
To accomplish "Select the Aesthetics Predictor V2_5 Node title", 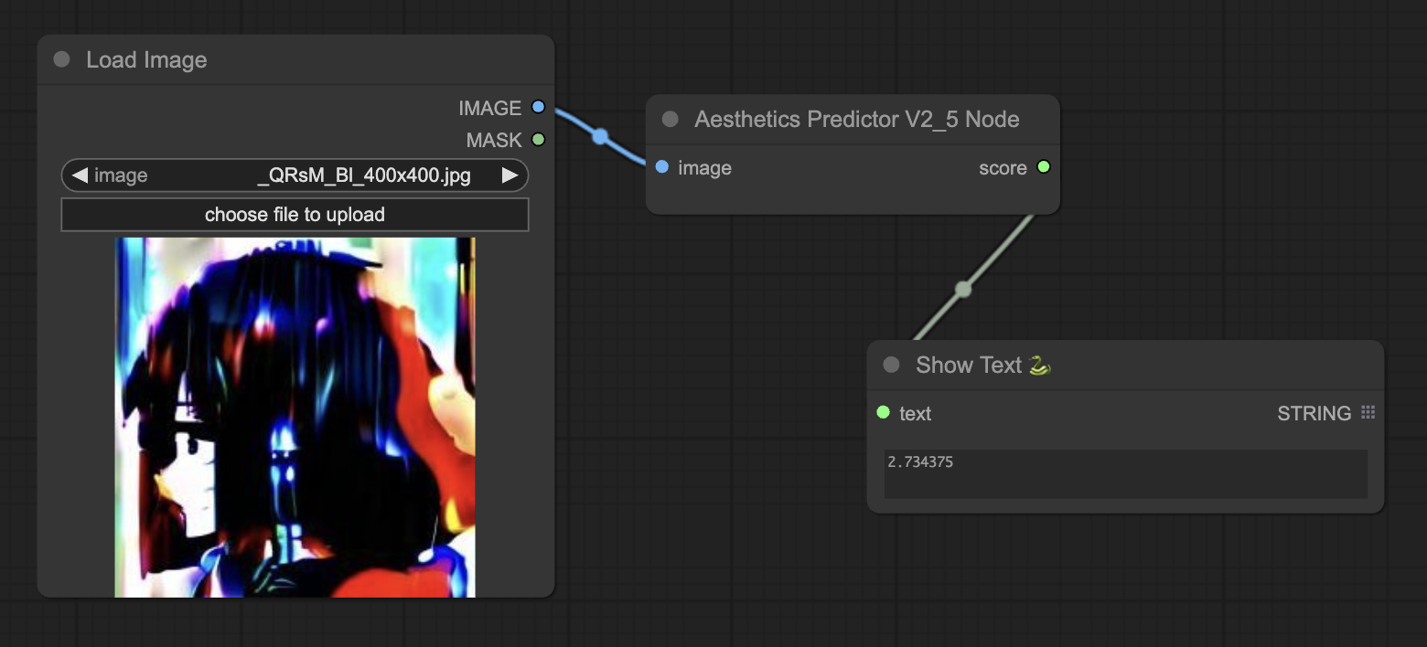I will pos(856,119).
